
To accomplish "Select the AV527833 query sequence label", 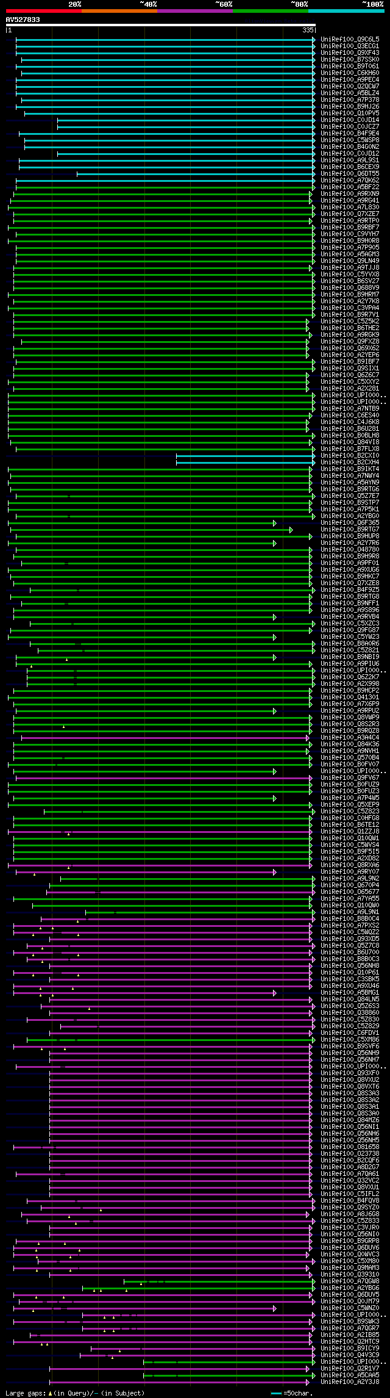I will [x=23, y=20].
